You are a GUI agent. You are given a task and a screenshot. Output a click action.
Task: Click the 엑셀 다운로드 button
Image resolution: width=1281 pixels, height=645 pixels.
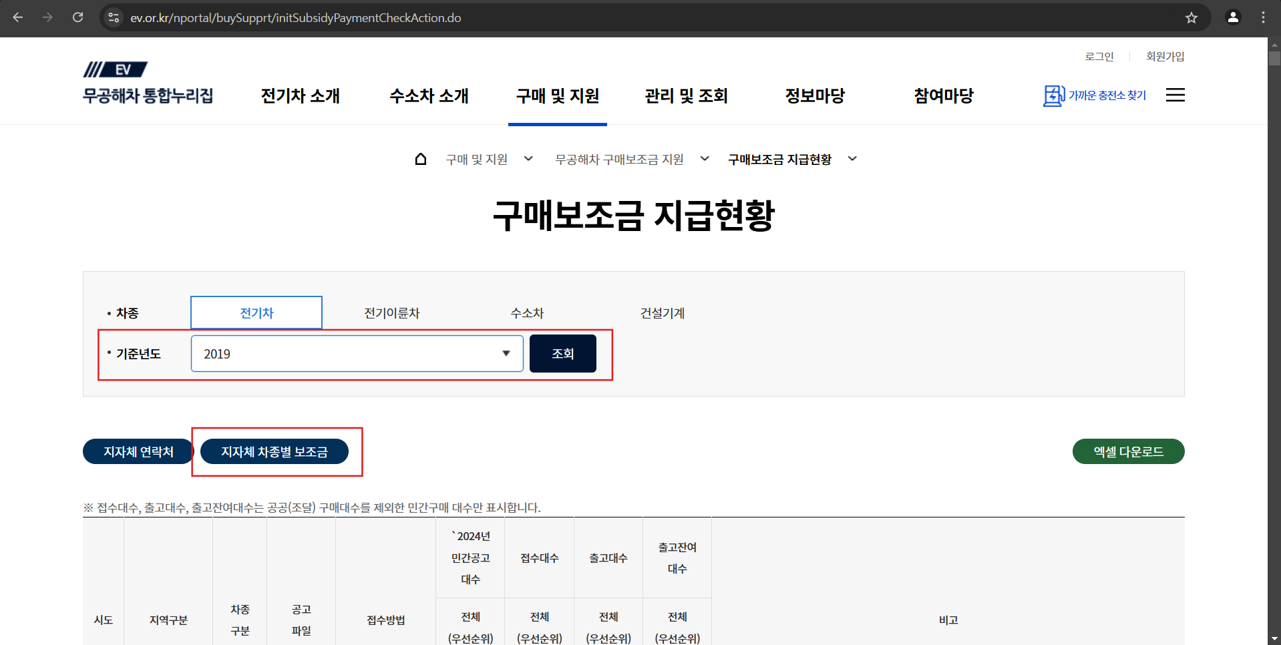[1129, 451]
